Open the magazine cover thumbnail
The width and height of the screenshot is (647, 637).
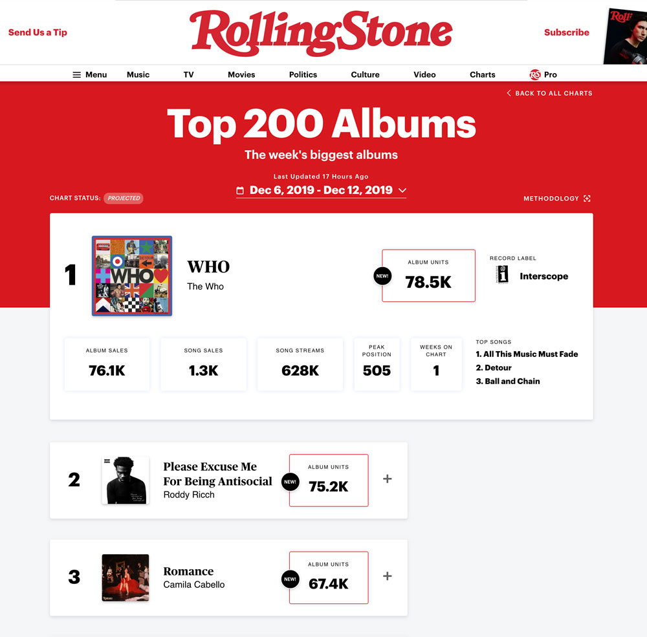coord(626,36)
